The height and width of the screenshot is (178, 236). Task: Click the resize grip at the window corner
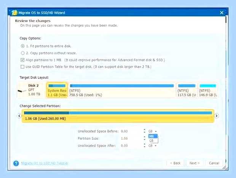[225, 168]
